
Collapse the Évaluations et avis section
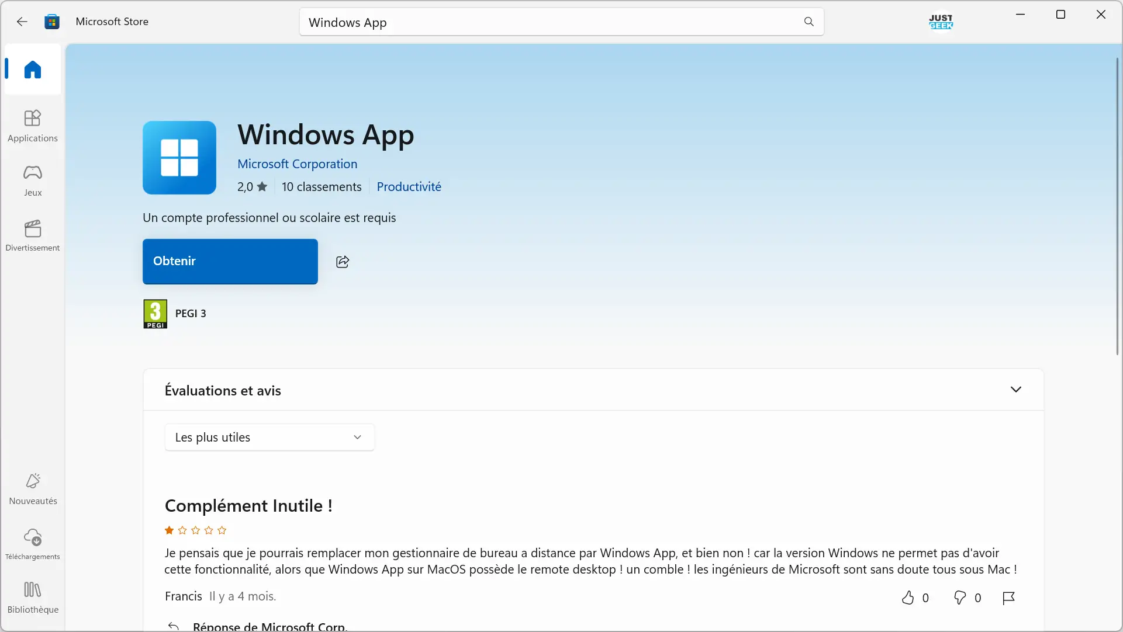click(x=1015, y=390)
